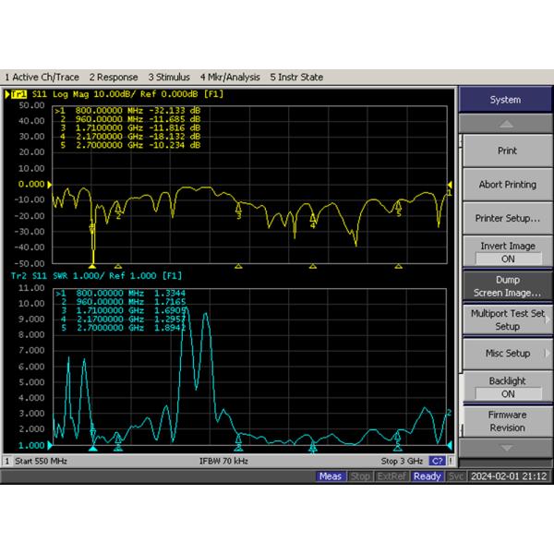Image resolution: width=554 pixels, height=554 pixels.
Task: Click the Stop status indicator
Action: [360, 476]
